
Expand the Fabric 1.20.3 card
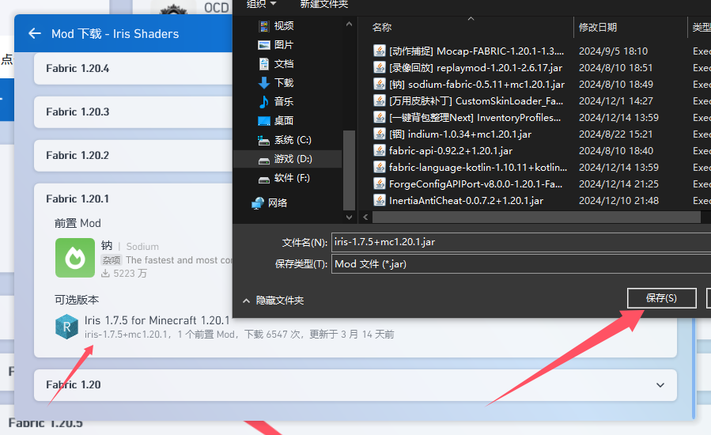pyautogui.click(x=134, y=112)
